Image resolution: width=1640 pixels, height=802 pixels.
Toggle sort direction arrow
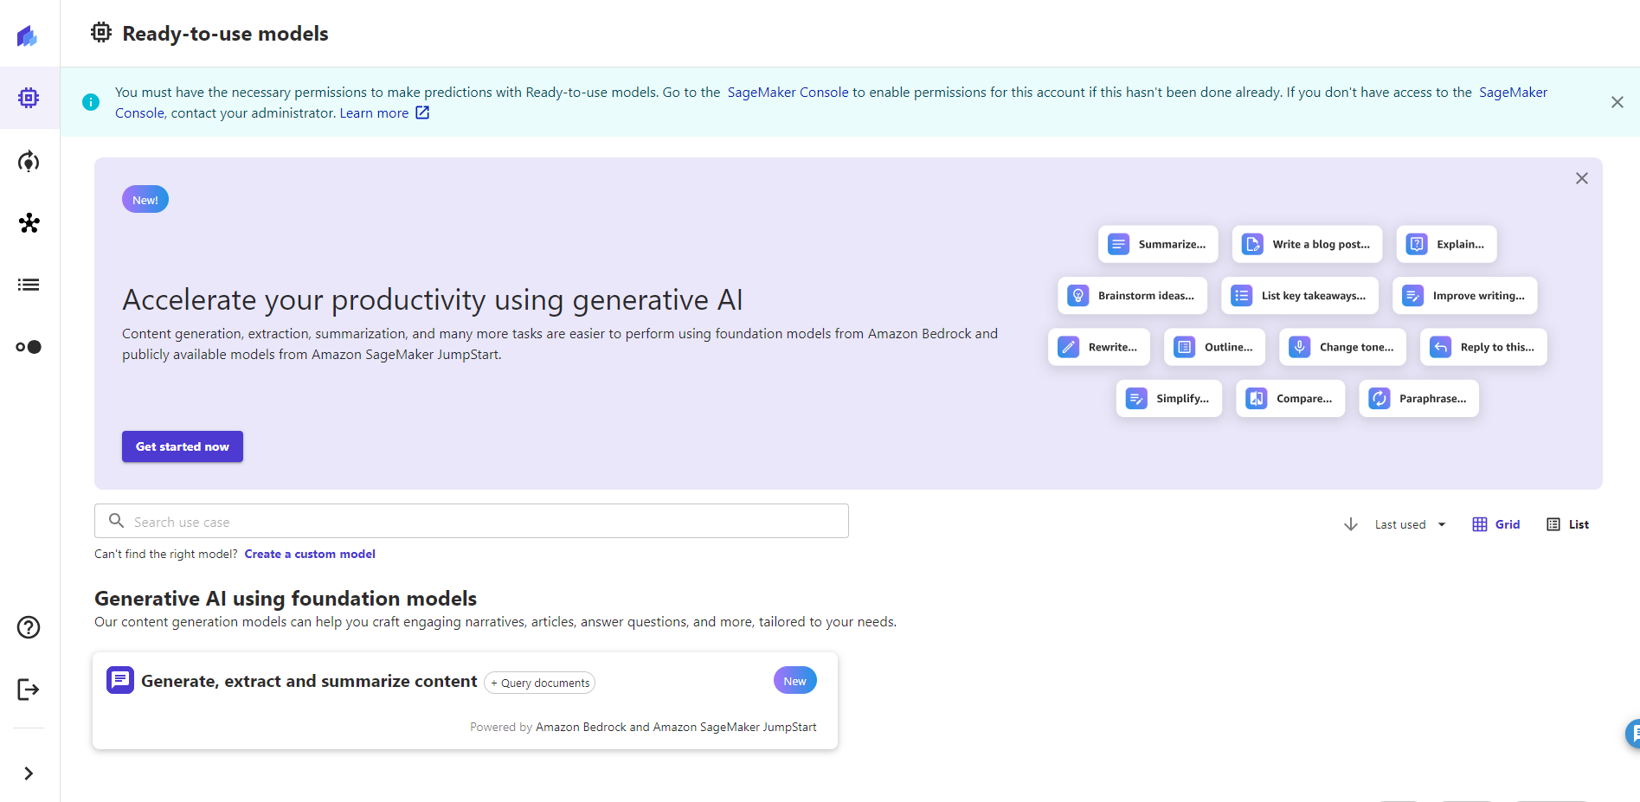pyautogui.click(x=1350, y=524)
